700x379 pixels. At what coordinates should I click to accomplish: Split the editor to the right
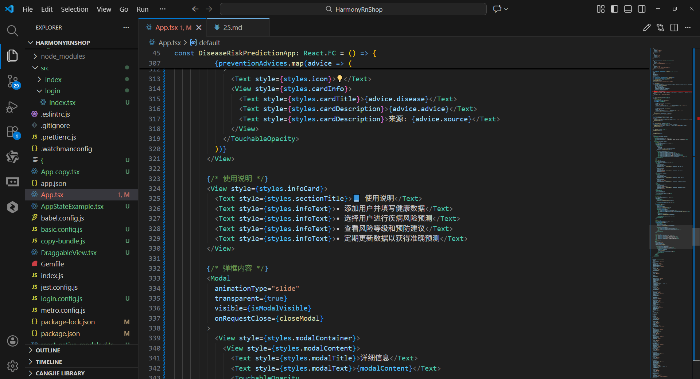[x=674, y=28]
